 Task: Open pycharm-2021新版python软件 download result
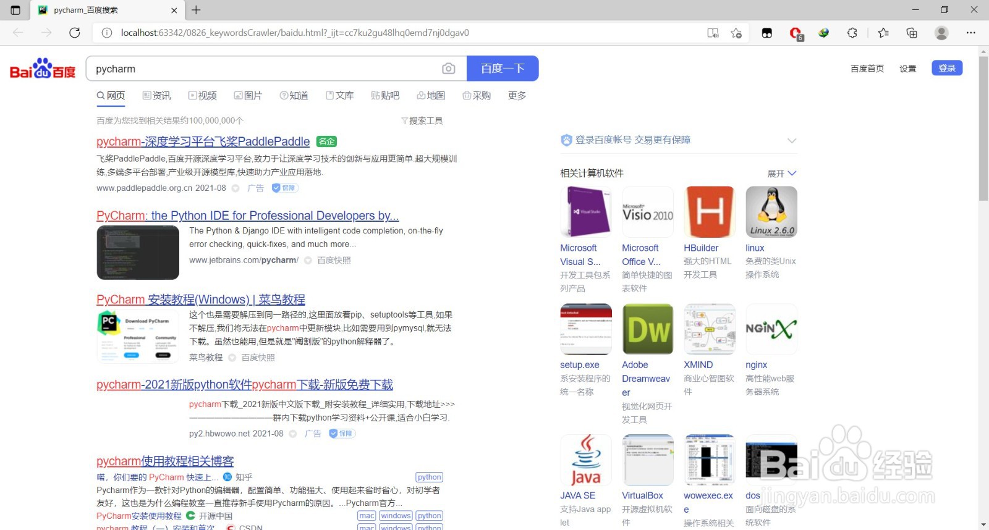pyautogui.click(x=245, y=385)
